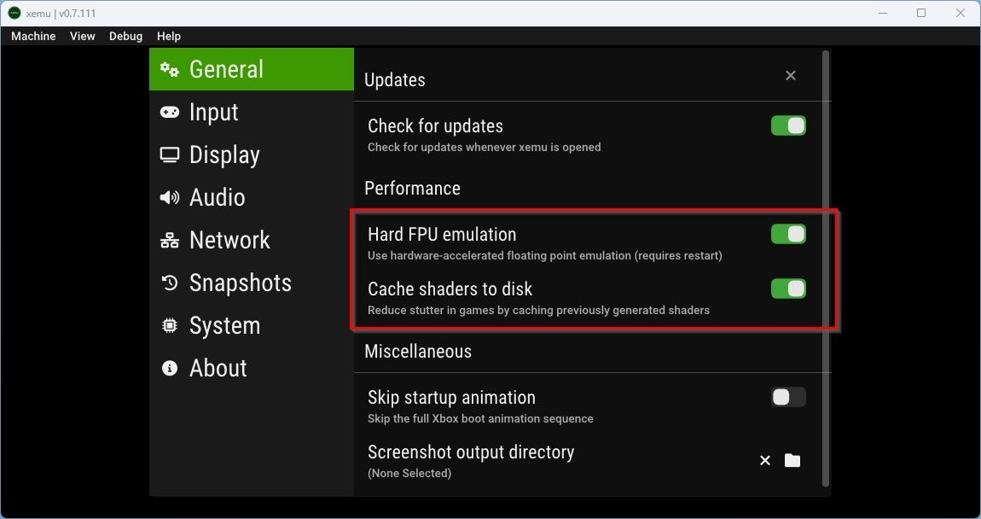Open Network settings via network icon
The height and width of the screenshot is (519, 981).
[168, 240]
